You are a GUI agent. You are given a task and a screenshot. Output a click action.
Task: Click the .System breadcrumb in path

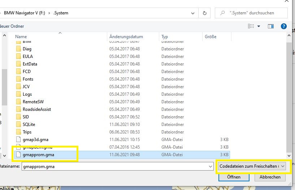(x=61, y=13)
